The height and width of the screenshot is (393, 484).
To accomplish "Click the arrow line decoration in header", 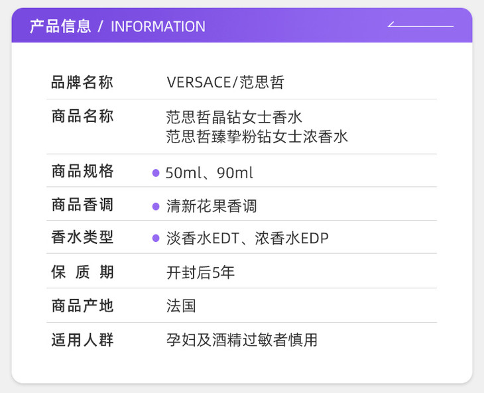I will tap(420, 26).
